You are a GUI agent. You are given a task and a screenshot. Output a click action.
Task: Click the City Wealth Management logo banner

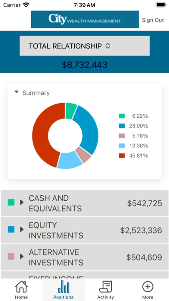85,19
